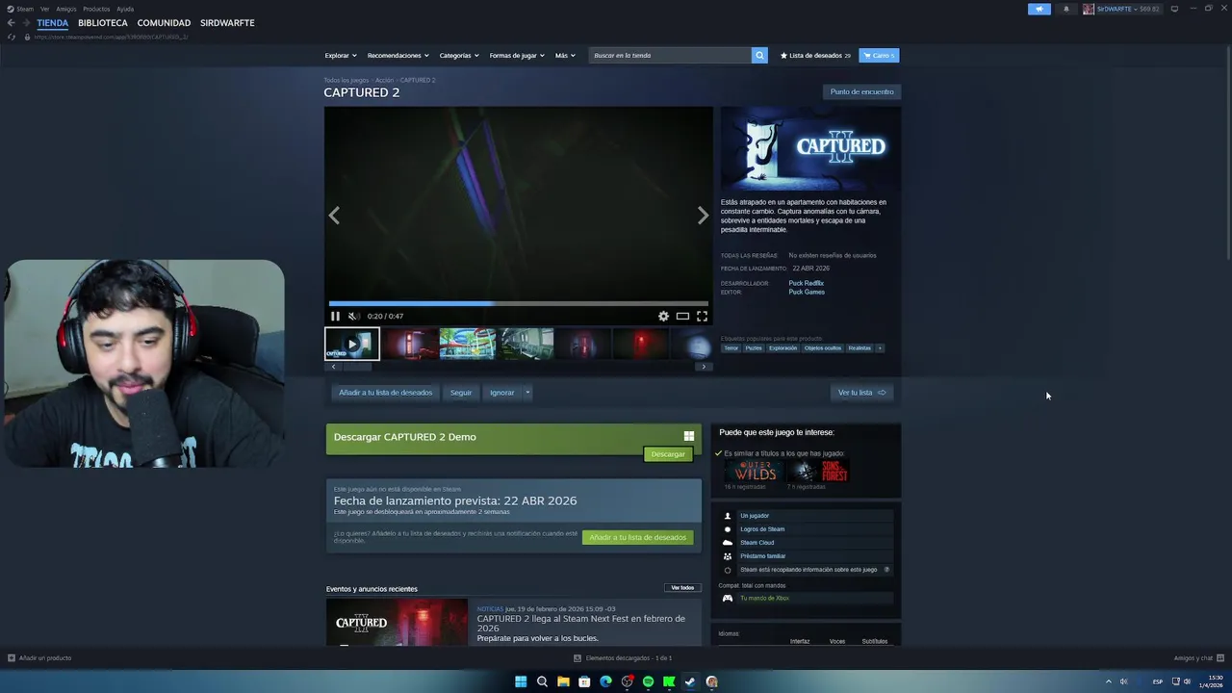
Task: Click the green Añadir a tu lista de deseados button
Action: coord(637,537)
